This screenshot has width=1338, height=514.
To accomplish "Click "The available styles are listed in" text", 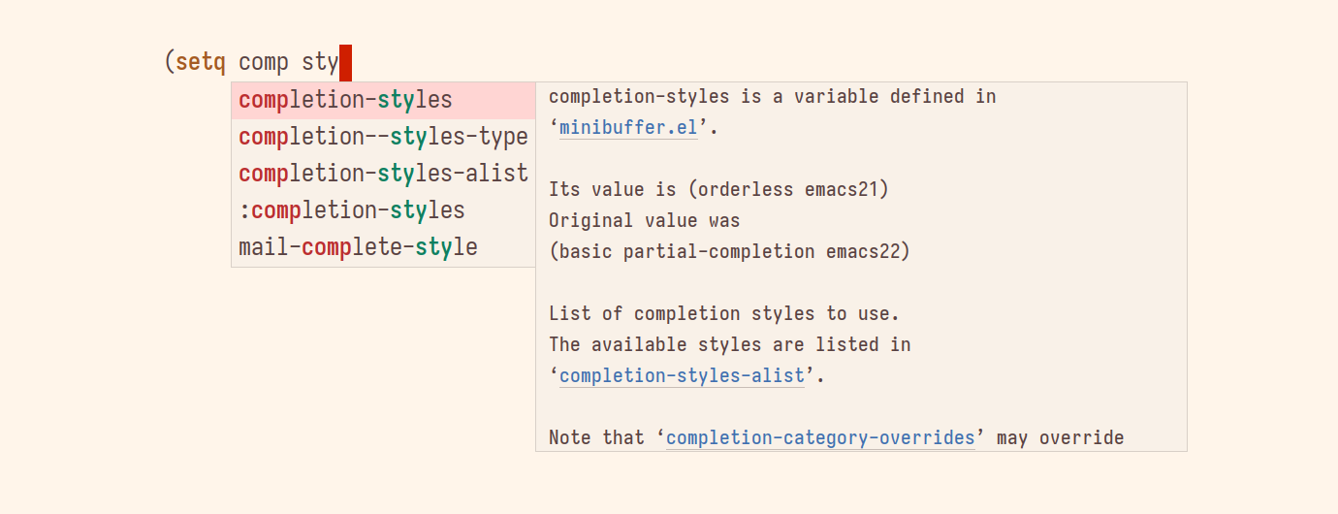I will (x=729, y=344).
